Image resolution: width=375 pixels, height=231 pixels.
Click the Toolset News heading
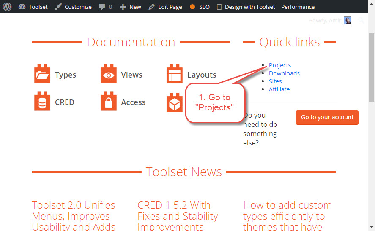pyautogui.click(x=183, y=172)
